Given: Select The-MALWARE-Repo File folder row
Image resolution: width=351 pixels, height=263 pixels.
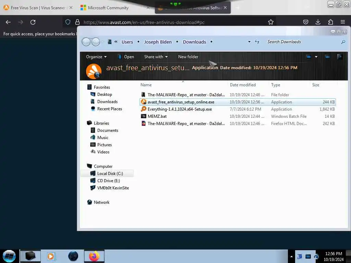Looking at the screenshot, I should coord(238,95).
